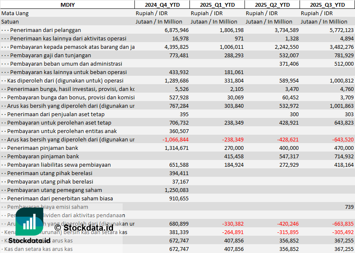Viewport: 355px width, 253px height.
Task: Click value 394,411 for utang pihak berelasi
Action: [x=179, y=173]
